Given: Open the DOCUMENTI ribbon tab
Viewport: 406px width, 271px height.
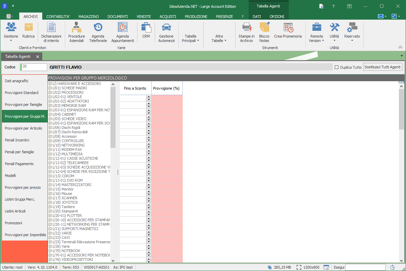Looking at the screenshot, I should (118, 16).
